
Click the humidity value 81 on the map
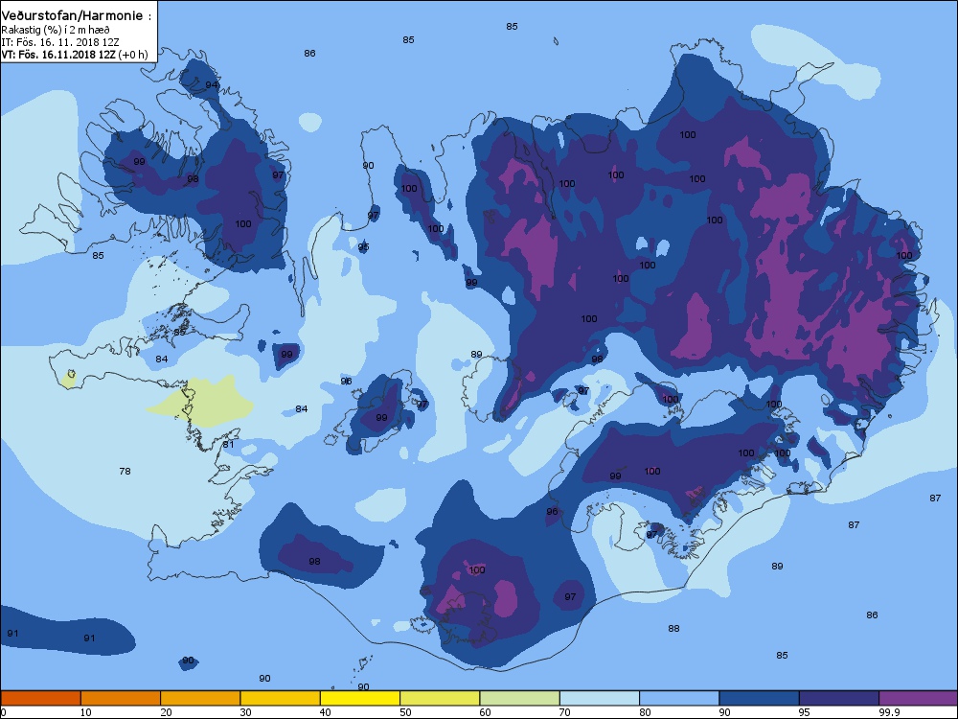coord(229,445)
